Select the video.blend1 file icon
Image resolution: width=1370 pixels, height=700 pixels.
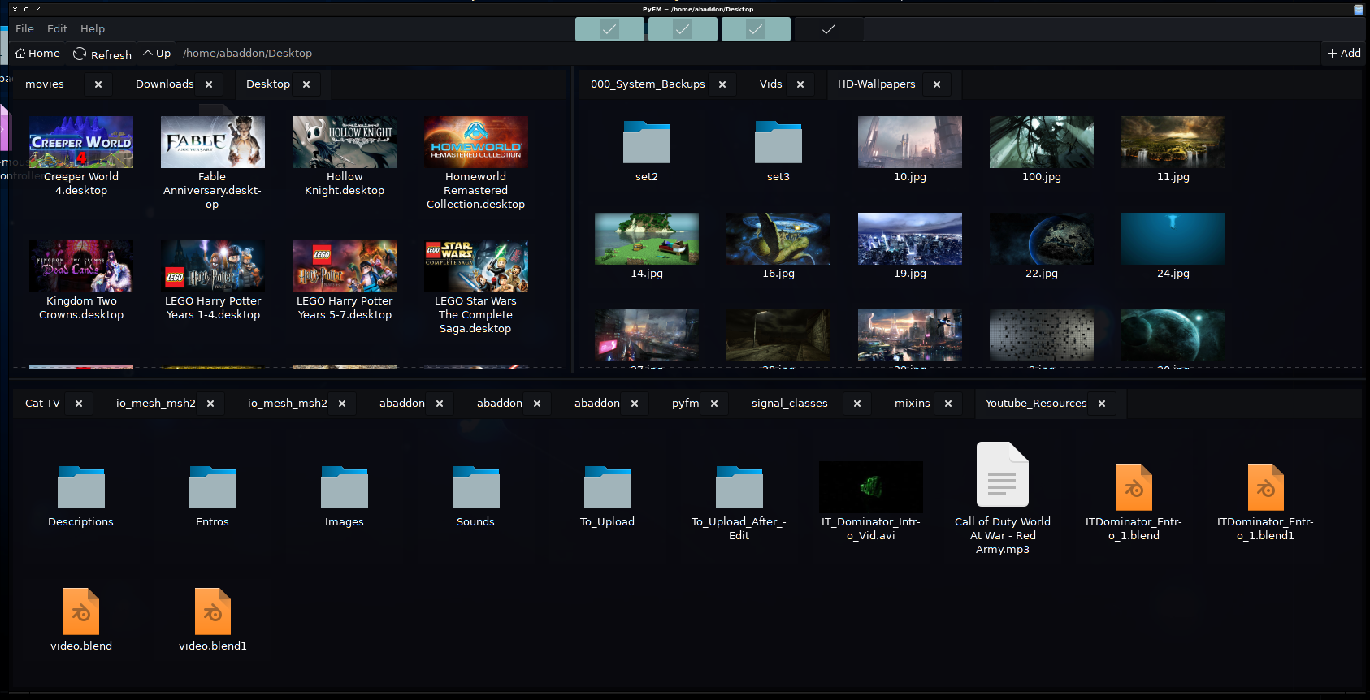point(213,611)
